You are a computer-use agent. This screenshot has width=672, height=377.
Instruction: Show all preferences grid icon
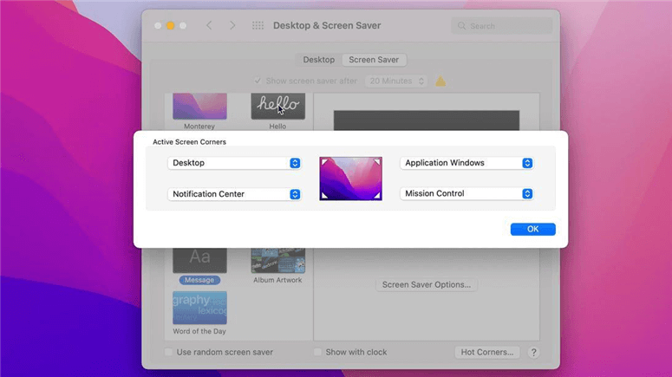(x=258, y=25)
